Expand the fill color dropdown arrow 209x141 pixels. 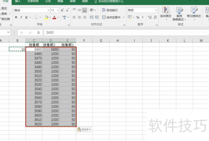tap(50, 17)
